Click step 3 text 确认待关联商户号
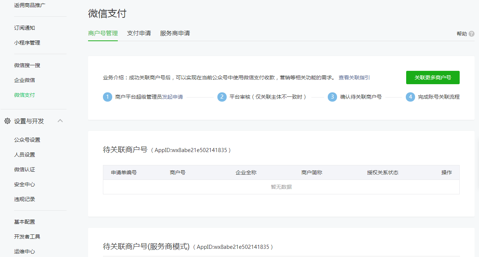 pyautogui.click(x=361, y=97)
